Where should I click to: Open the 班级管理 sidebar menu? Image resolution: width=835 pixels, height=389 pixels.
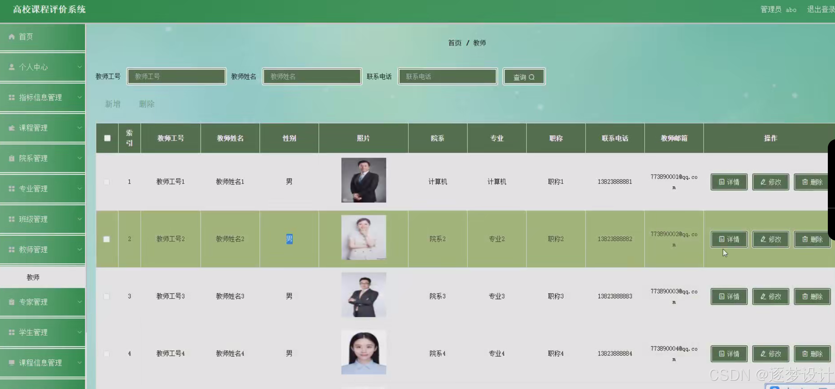(x=33, y=219)
